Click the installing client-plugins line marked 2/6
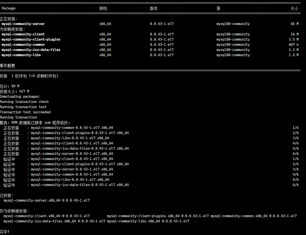The width and height of the screenshot is (306, 235). coord(151,133)
